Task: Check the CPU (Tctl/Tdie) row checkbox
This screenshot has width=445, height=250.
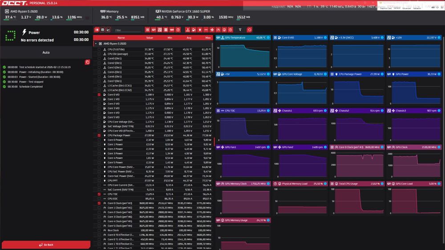Action: tap(99, 49)
